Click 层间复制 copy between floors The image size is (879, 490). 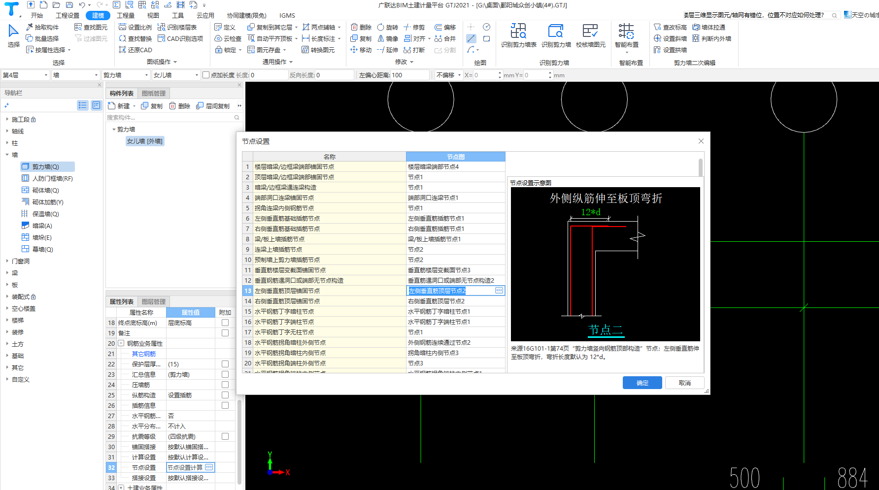point(213,106)
